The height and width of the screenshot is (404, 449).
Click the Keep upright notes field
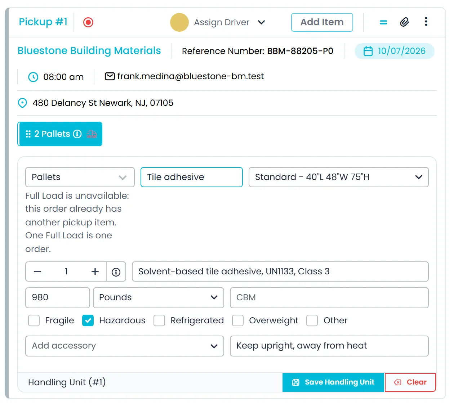point(329,346)
